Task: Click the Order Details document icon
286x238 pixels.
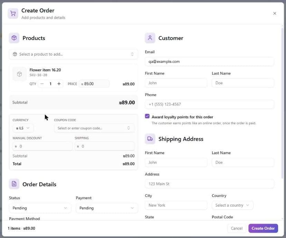Action: (14, 184)
